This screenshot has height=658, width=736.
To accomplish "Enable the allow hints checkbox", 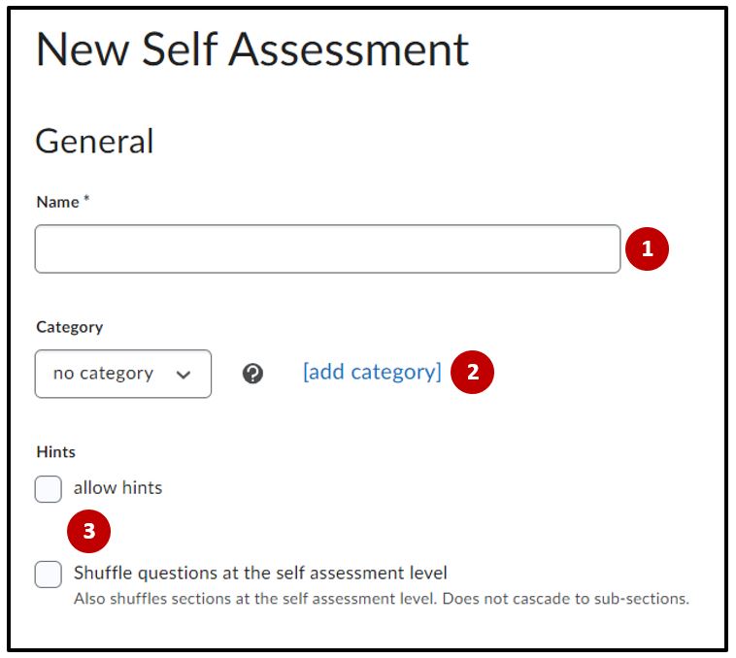I will point(49,489).
